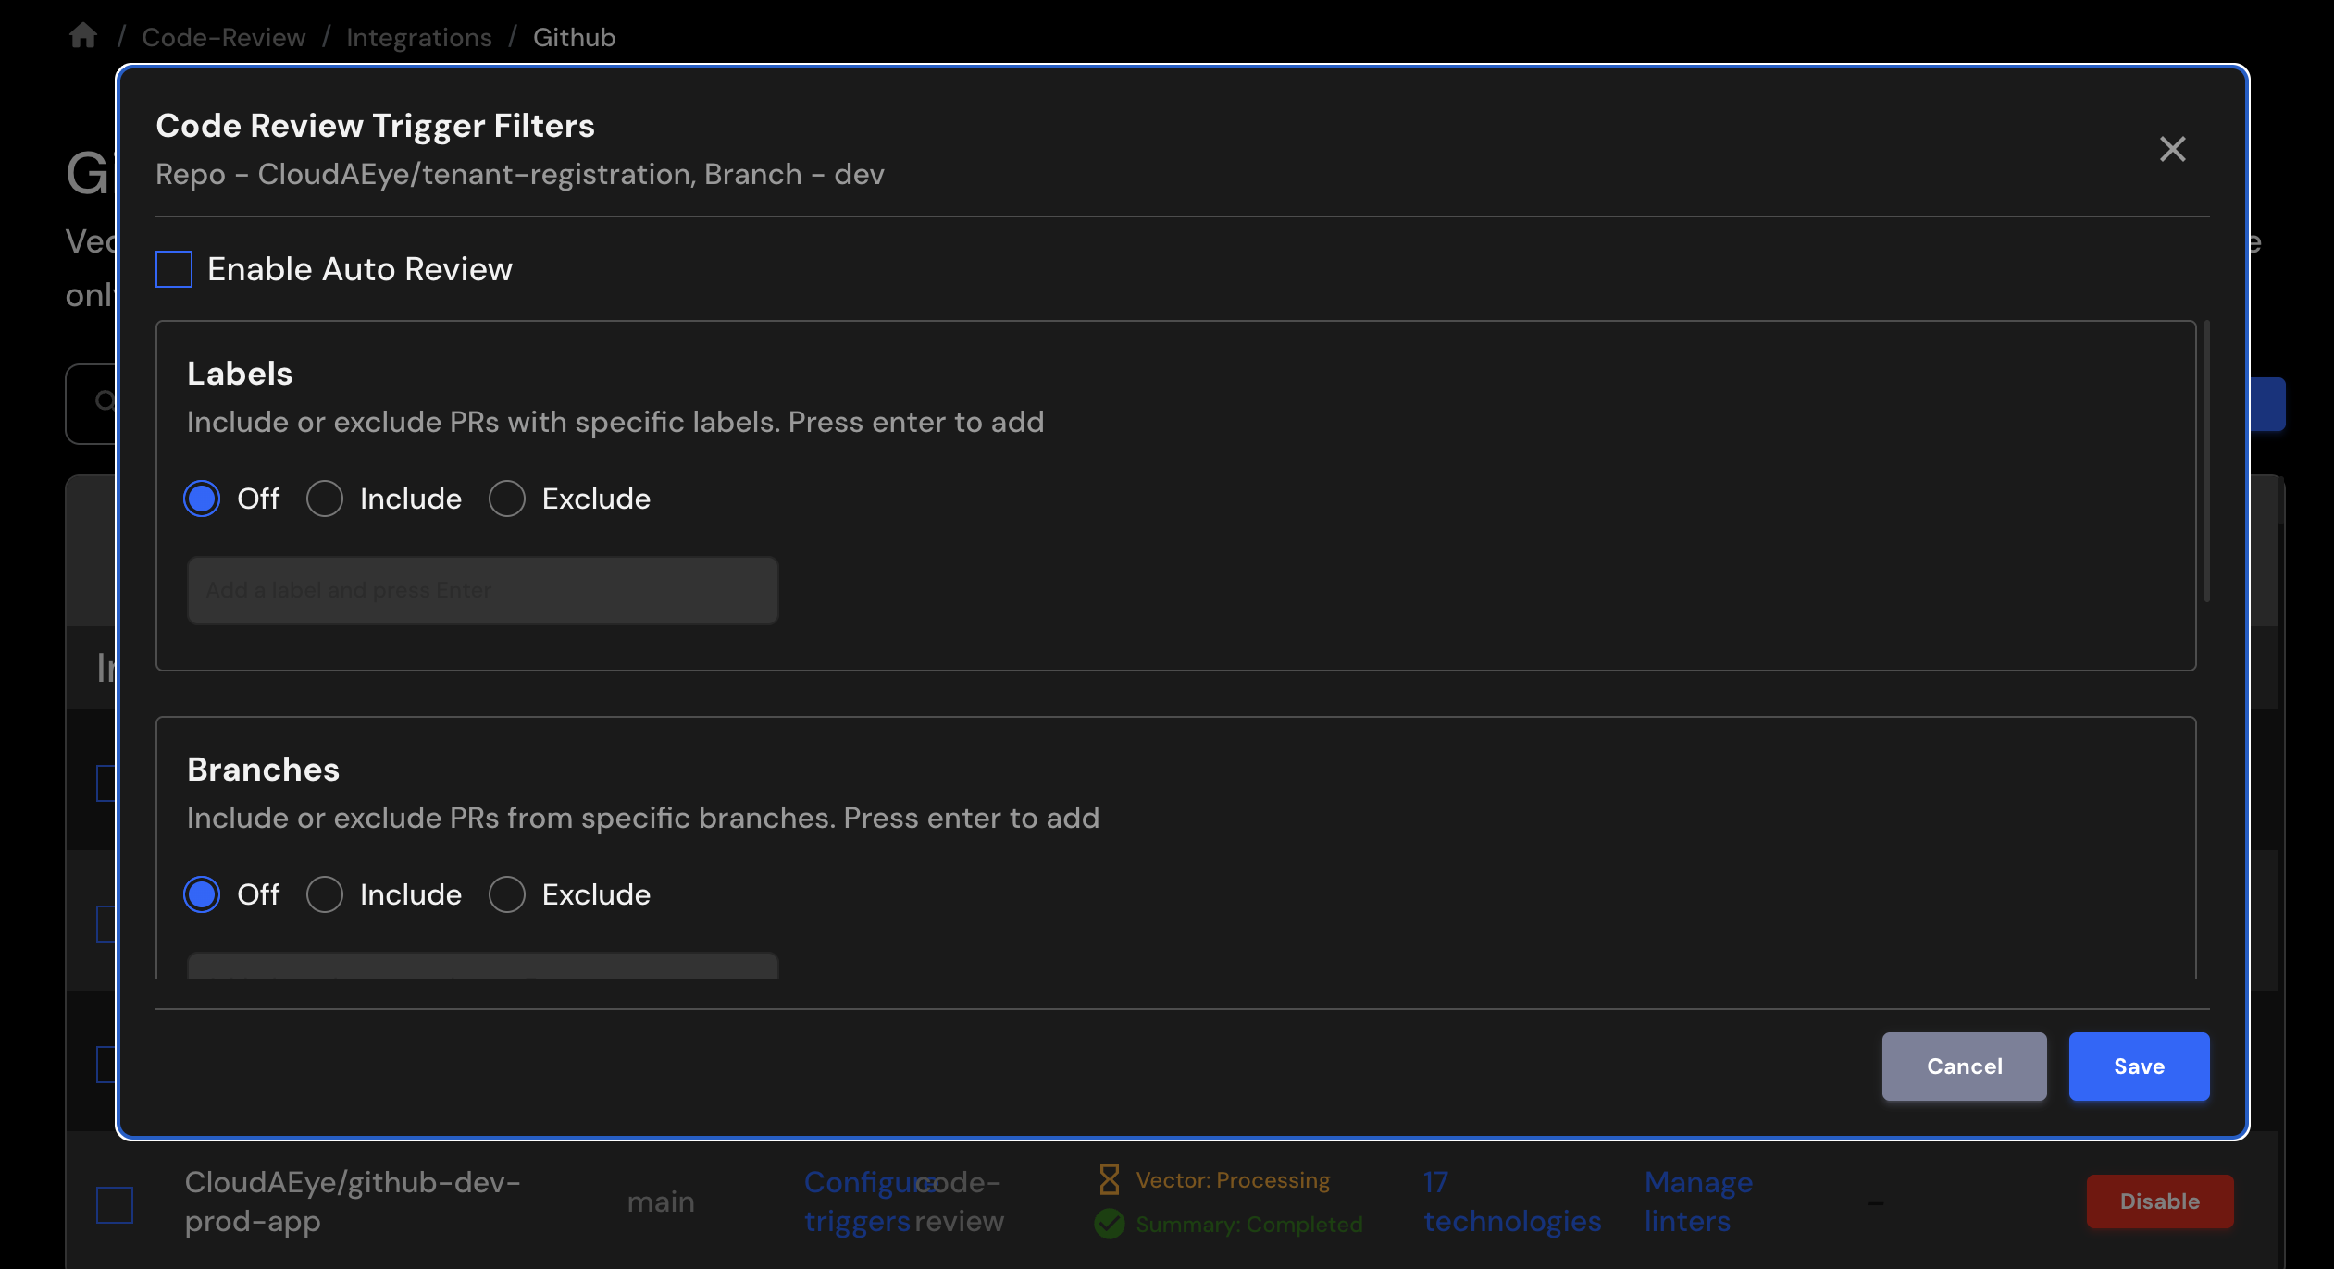Image resolution: width=2334 pixels, height=1269 pixels.
Task: Click the home breadcrumb icon
Action: coord(82,35)
